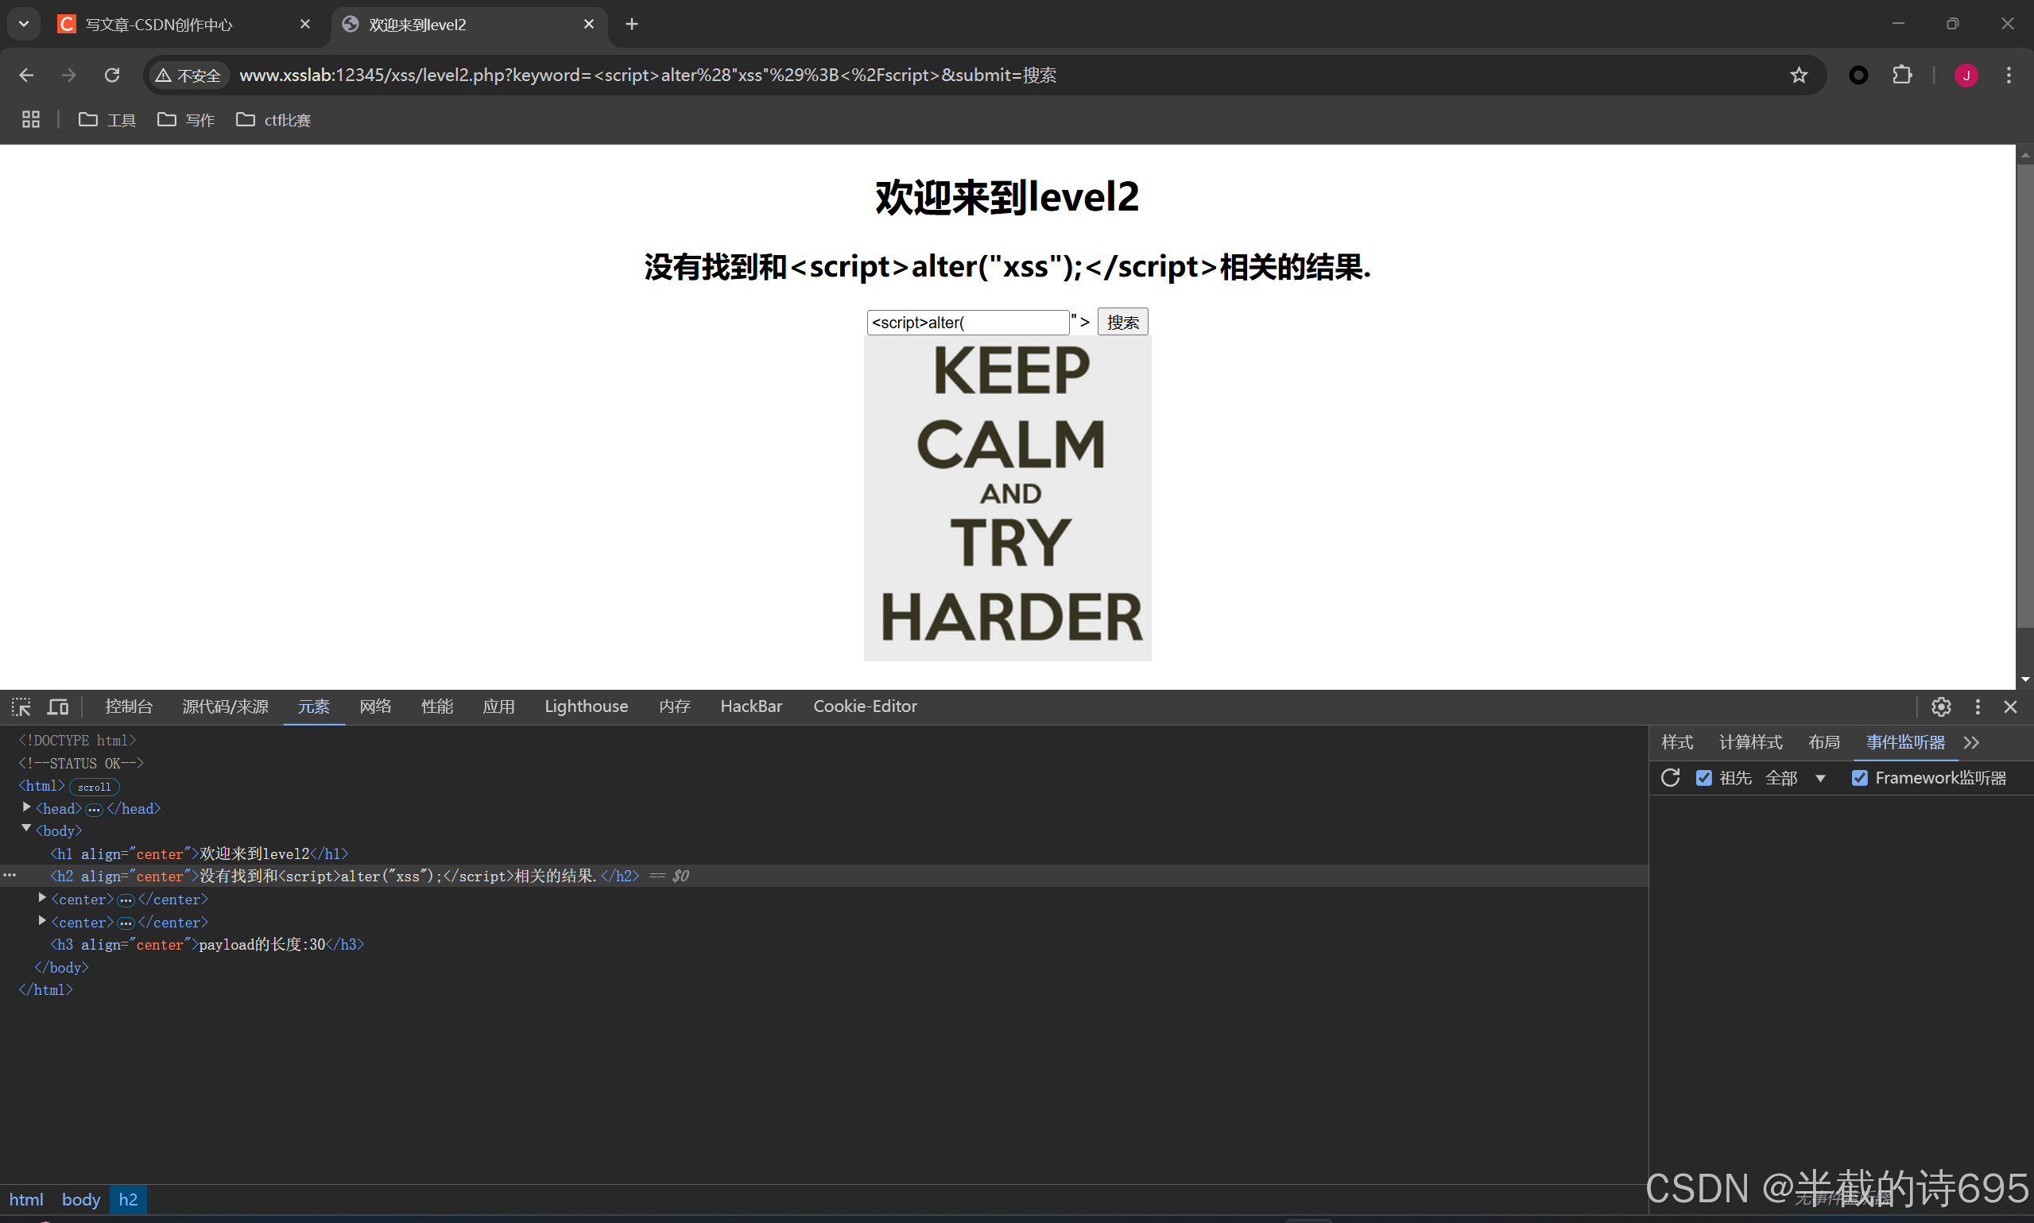Open DevTools settings gear
The width and height of the screenshot is (2034, 1223).
pyautogui.click(x=1941, y=706)
